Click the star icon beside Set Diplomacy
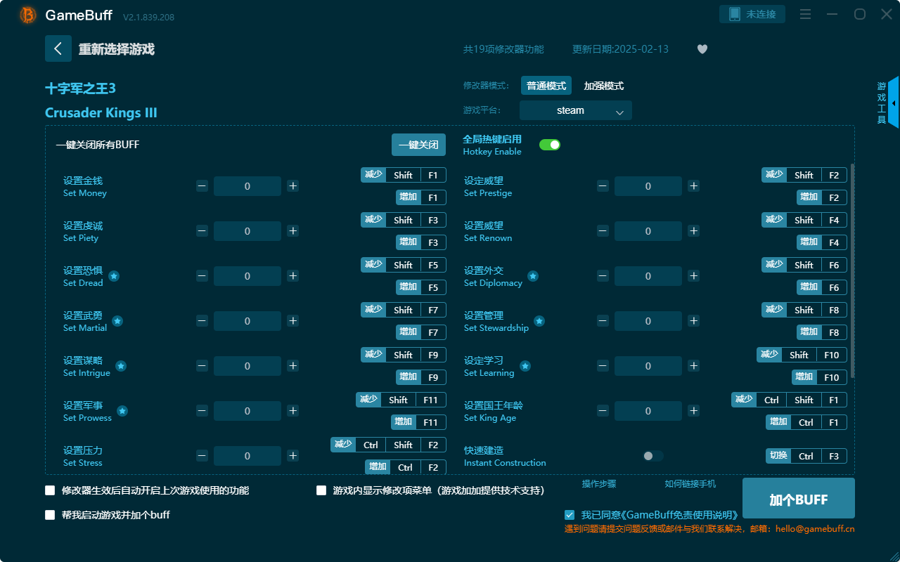The image size is (900, 562). [x=533, y=277]
